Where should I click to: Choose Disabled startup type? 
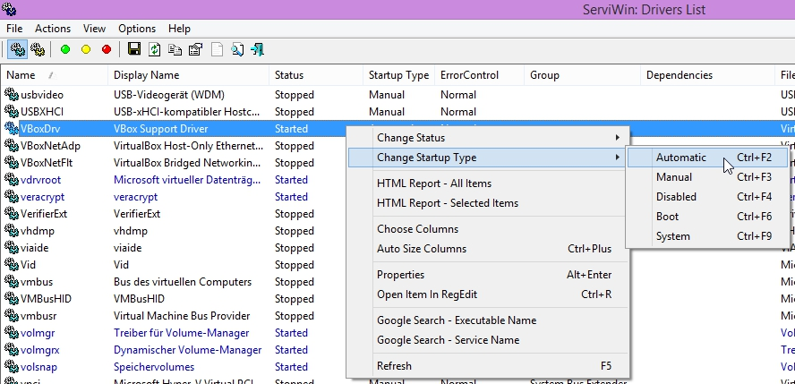(676, 197)
